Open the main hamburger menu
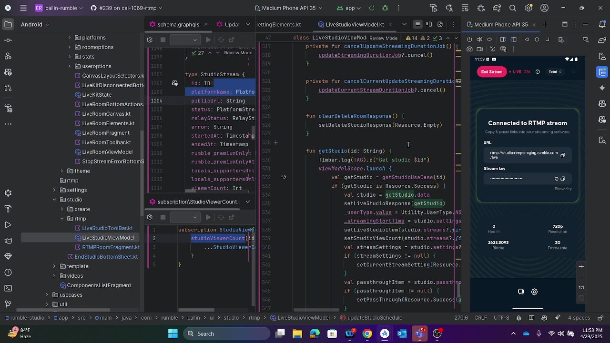 (23, 8)
